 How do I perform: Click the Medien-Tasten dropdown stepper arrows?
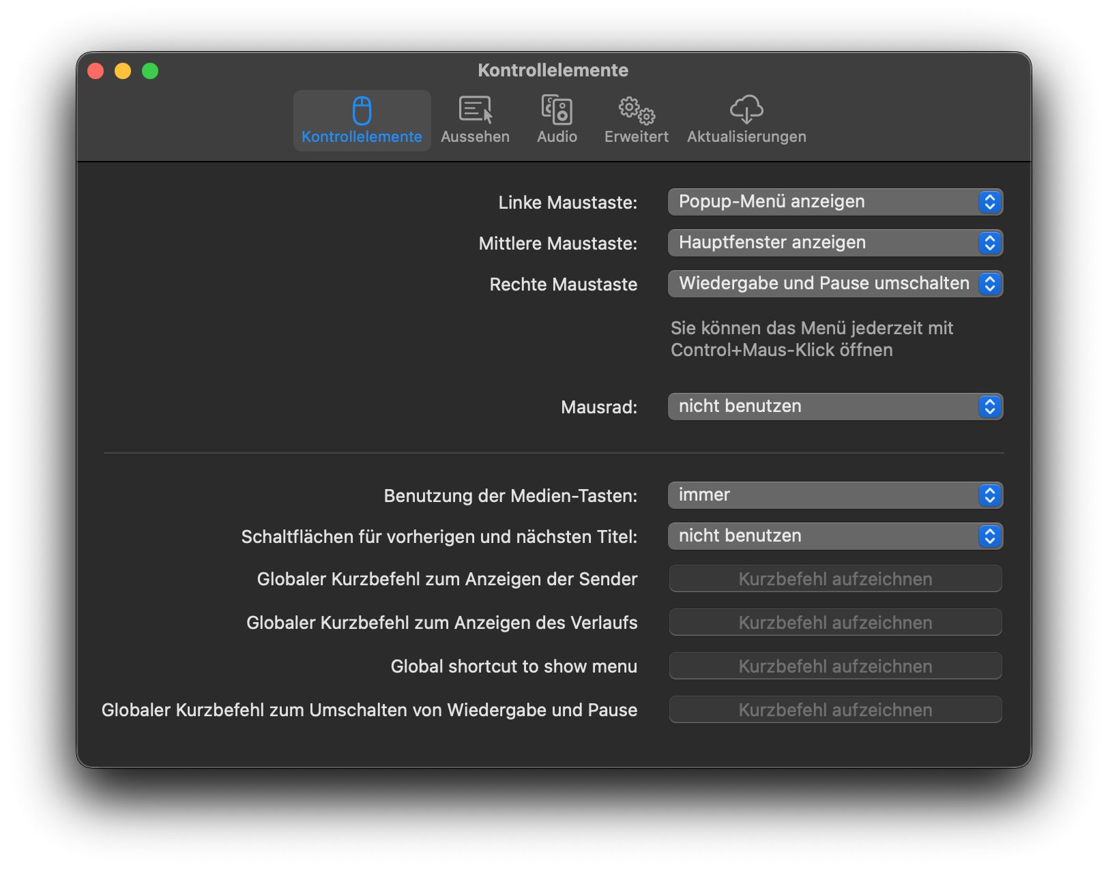pos(989,495)
